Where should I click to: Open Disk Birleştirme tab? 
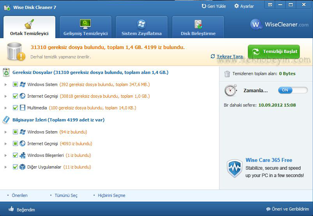pyautogui.click(x=198, y=27)
